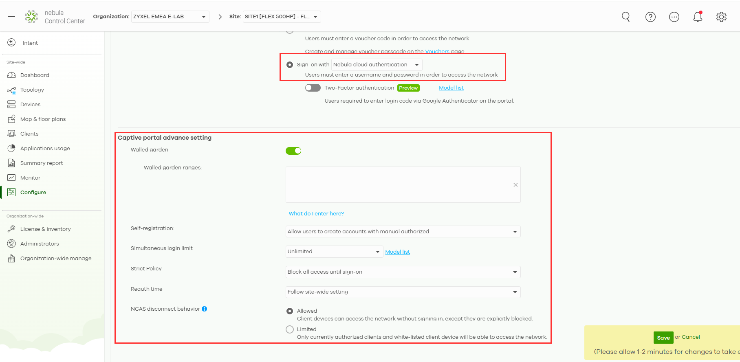The height and width of the screenshot is (362, 740).
Task: Enable Two-Factor authentication switch
Action: 313,88
